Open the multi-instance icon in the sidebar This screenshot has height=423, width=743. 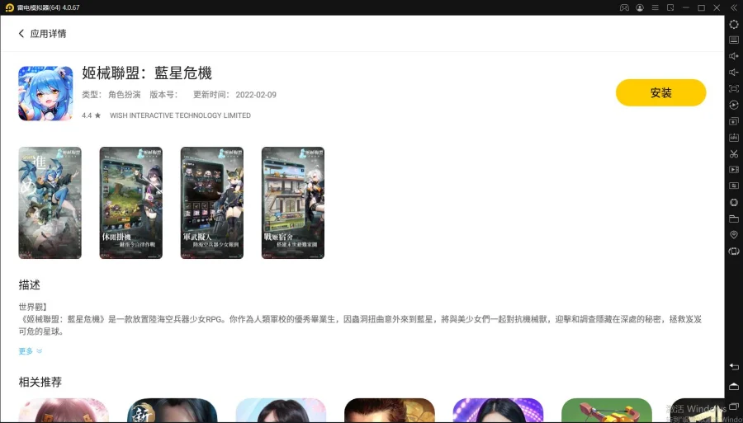(x=734, y=121)
